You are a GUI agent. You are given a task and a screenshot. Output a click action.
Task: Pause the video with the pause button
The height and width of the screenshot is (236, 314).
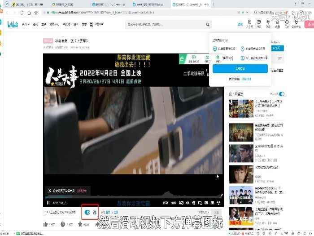click(48, 203)
